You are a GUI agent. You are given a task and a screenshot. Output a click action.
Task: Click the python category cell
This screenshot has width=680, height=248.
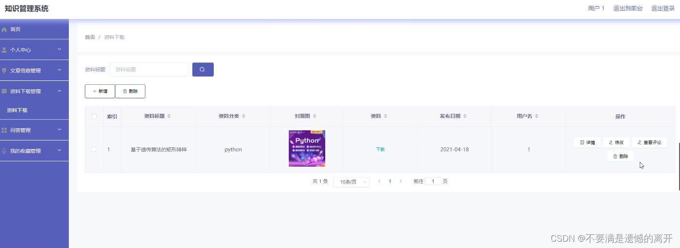coord(233,150)
